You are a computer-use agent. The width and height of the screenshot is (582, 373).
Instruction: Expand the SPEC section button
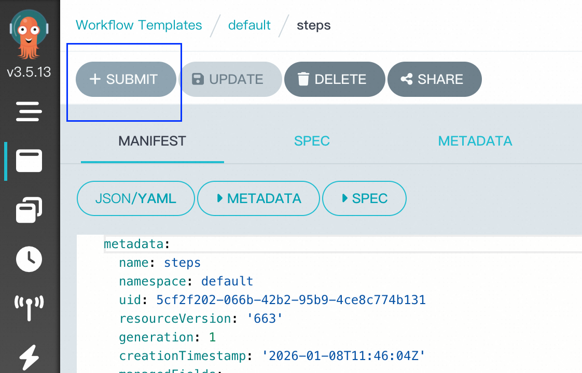(364, 198)
